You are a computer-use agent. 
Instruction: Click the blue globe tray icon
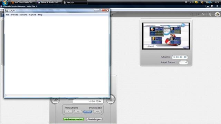coord(209,2)
